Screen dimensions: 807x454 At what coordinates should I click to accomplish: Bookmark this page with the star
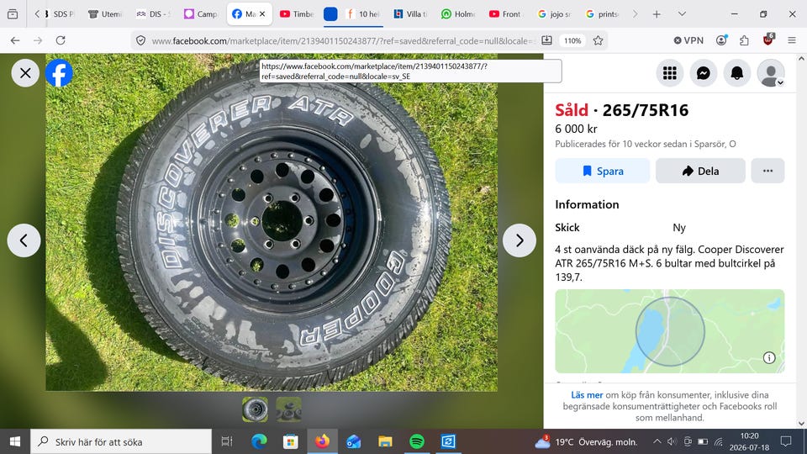[598, 40]
